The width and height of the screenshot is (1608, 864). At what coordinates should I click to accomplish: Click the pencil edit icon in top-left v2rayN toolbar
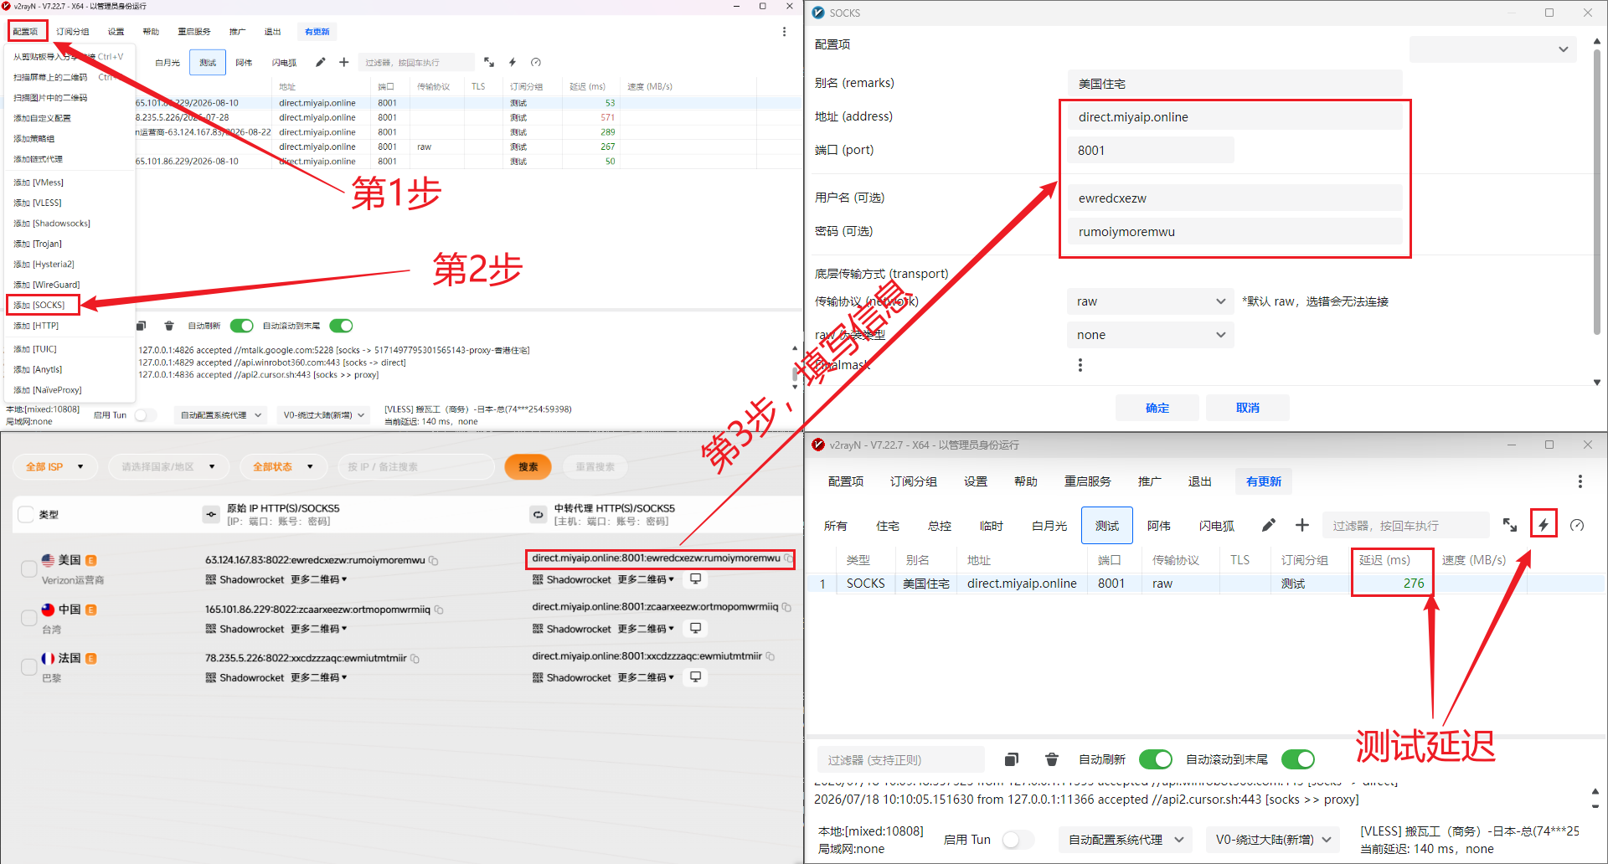[320, 62]
